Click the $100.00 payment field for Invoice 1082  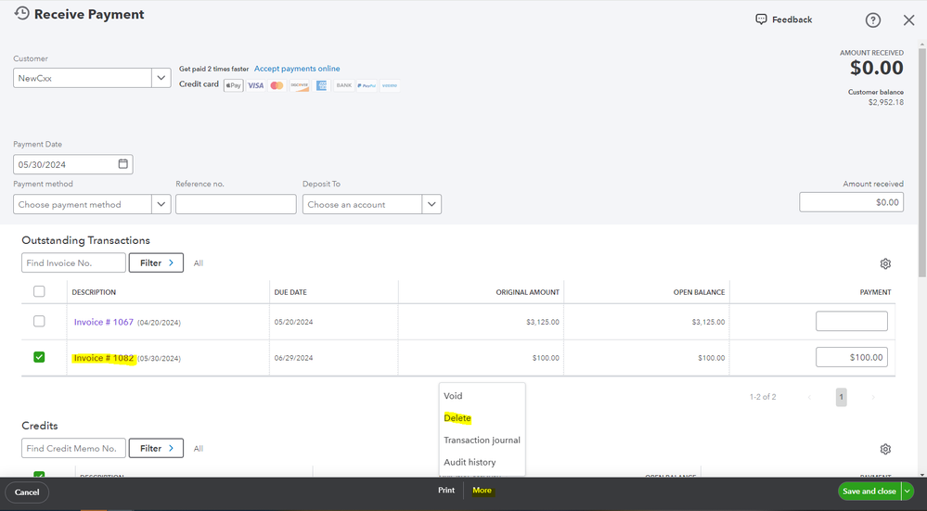851,357
